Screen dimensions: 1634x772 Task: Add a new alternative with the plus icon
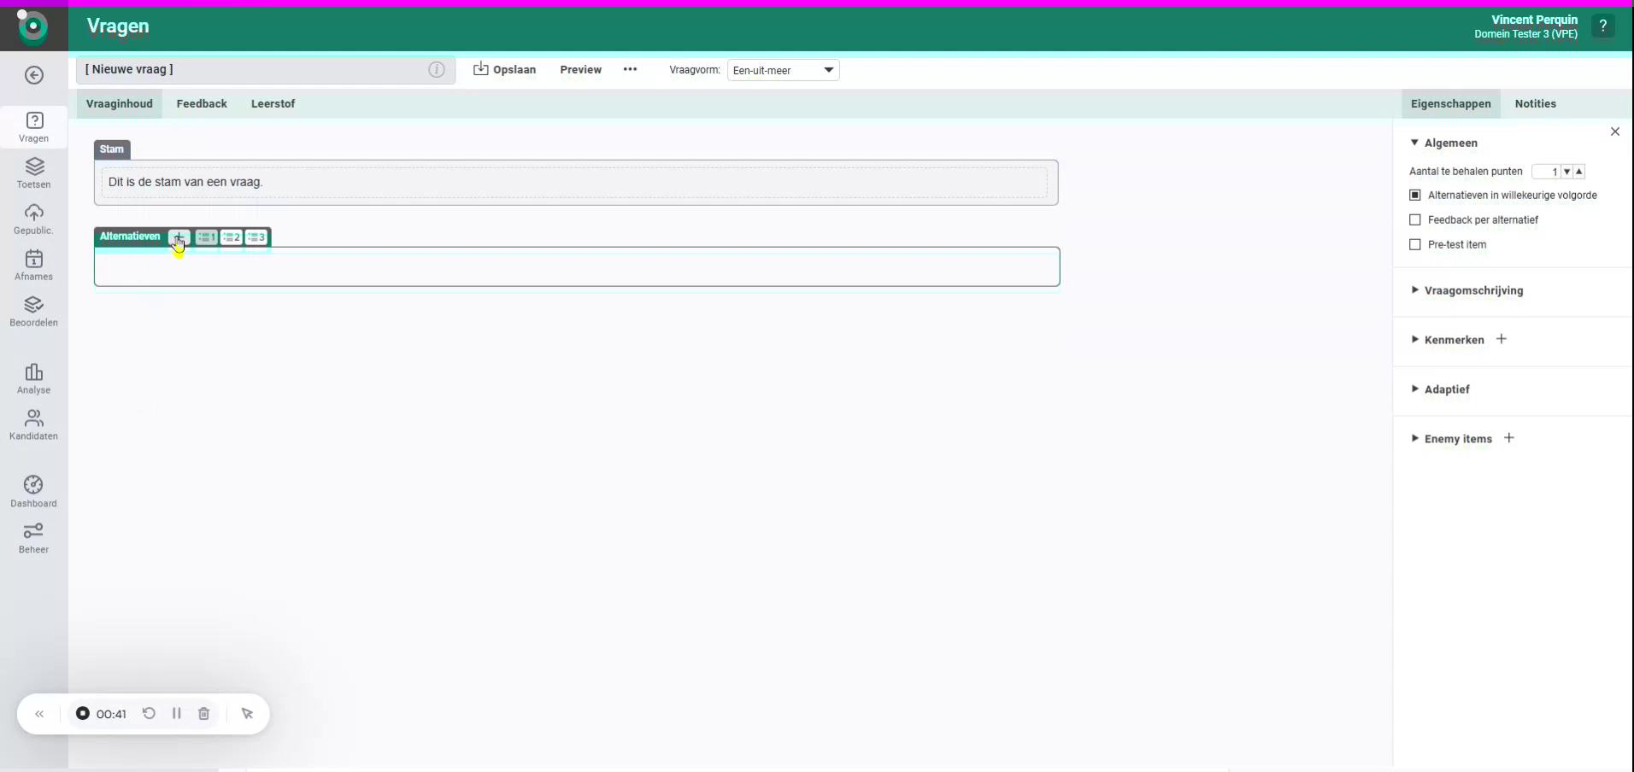pyautogui.click(x=178, y=237)
